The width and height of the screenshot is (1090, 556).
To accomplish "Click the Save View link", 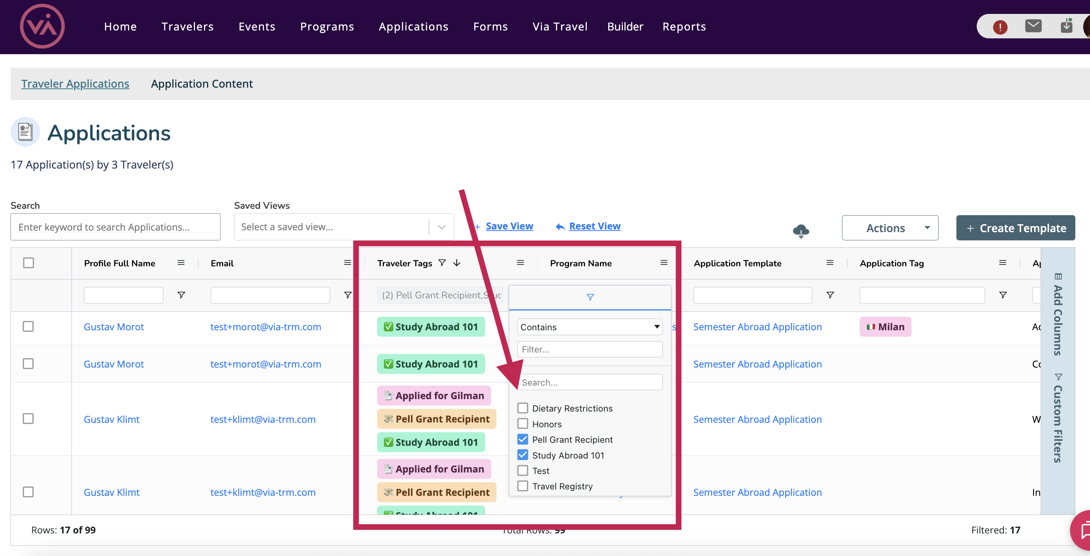I will coord(510,226).
